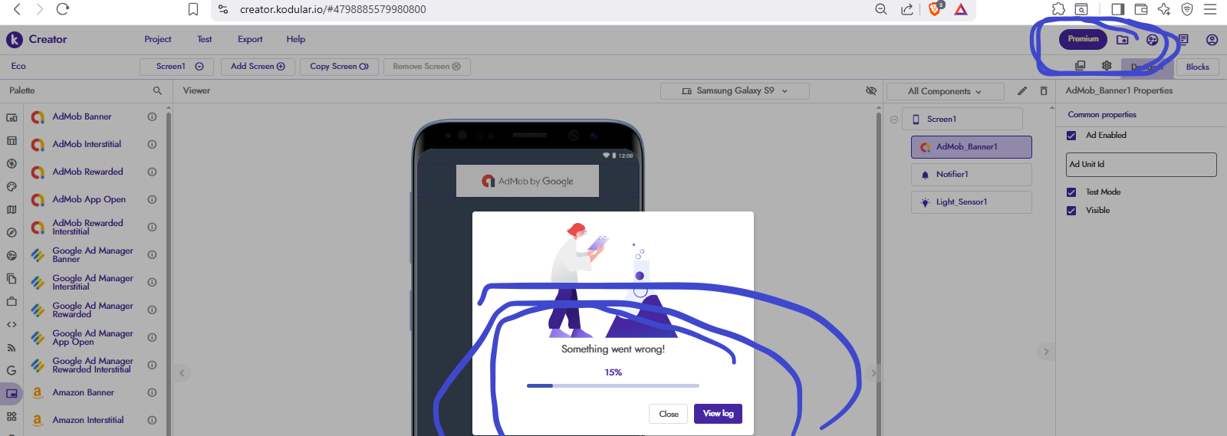
Task: Select the Screen1 item in component tree
Action: tap(962, 120)
